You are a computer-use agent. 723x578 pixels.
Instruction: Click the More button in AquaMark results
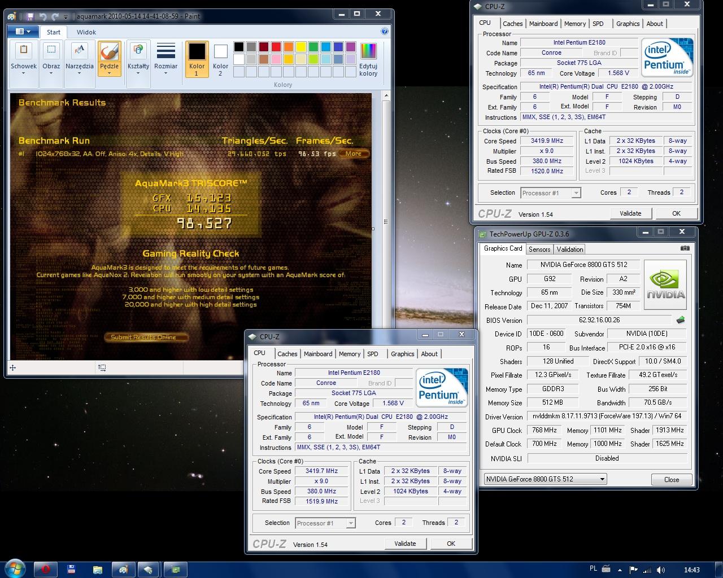[354, 154]
